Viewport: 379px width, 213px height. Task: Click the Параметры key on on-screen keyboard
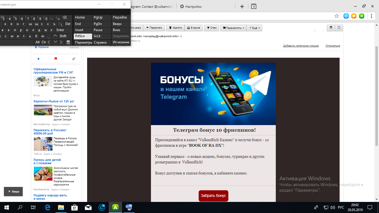pos(83,42)
